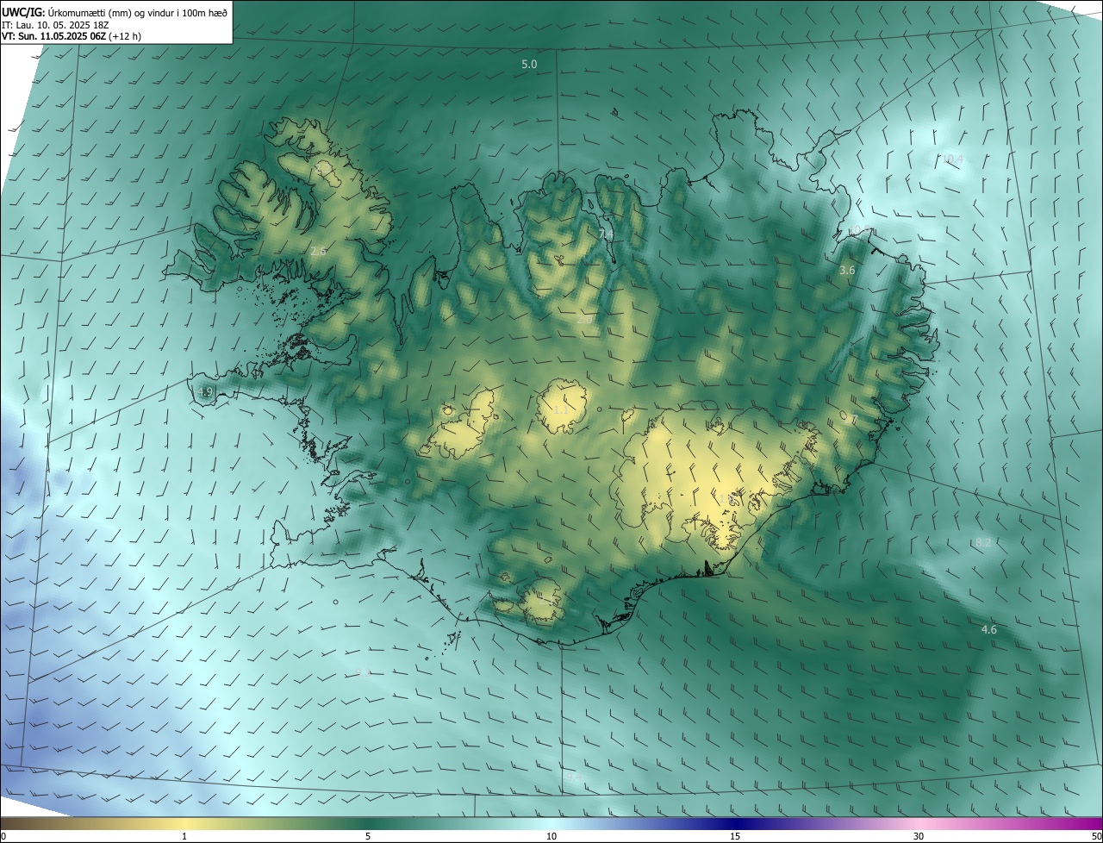Click the 30 tick on the color scale

click(919, 836)
